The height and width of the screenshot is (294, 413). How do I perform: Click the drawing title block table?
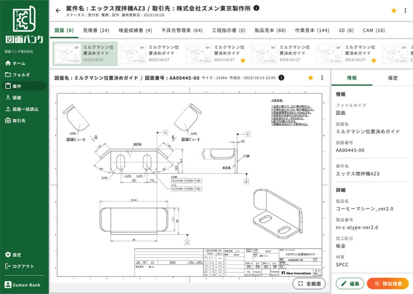pyautogui.click(x=228, y=263)
